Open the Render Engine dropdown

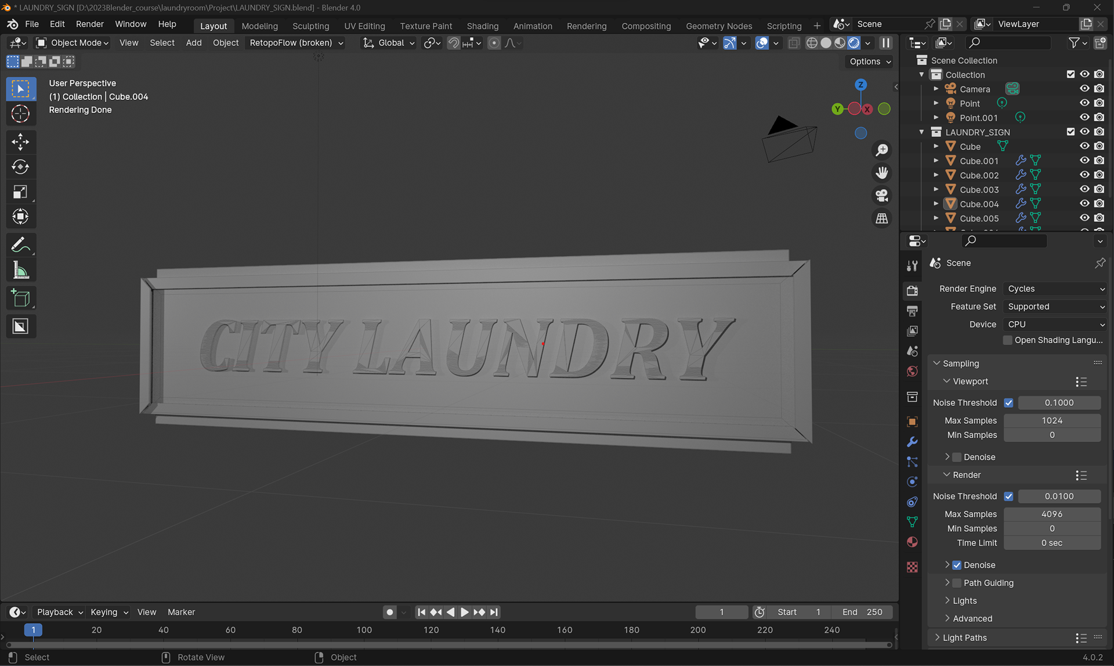tap(1055, 289)
